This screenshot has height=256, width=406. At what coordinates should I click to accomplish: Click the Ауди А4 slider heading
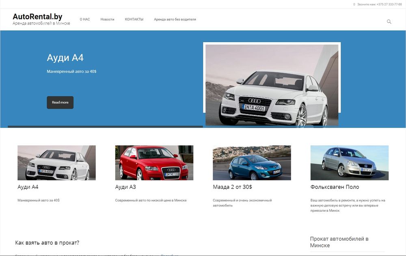click(x=65, y=58)
